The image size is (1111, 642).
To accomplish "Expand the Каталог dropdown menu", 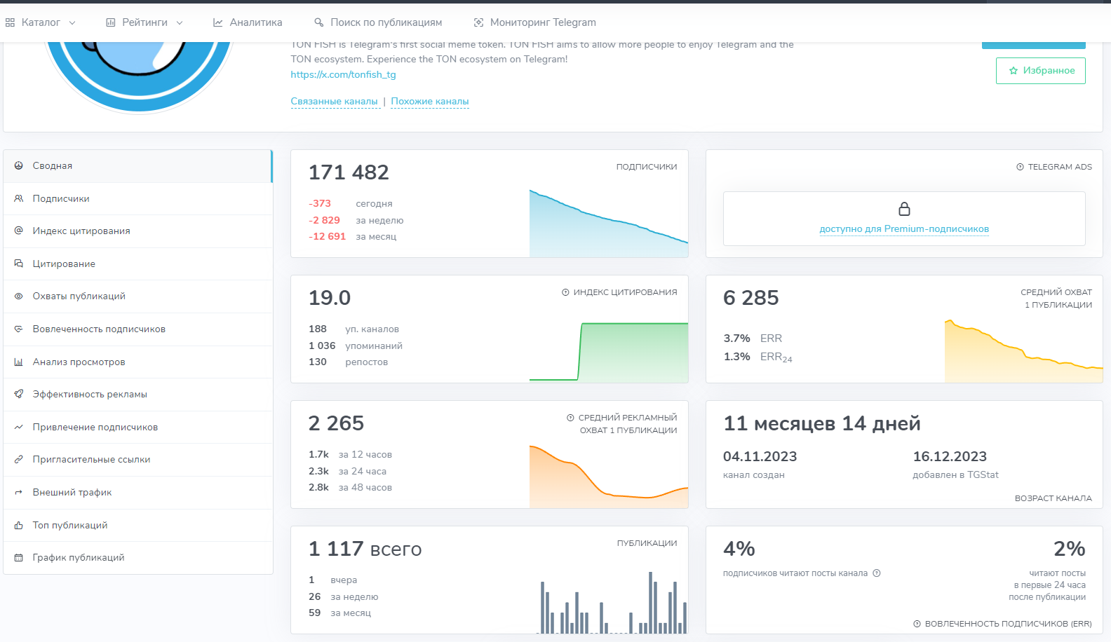I will click(x=41, y=22).
